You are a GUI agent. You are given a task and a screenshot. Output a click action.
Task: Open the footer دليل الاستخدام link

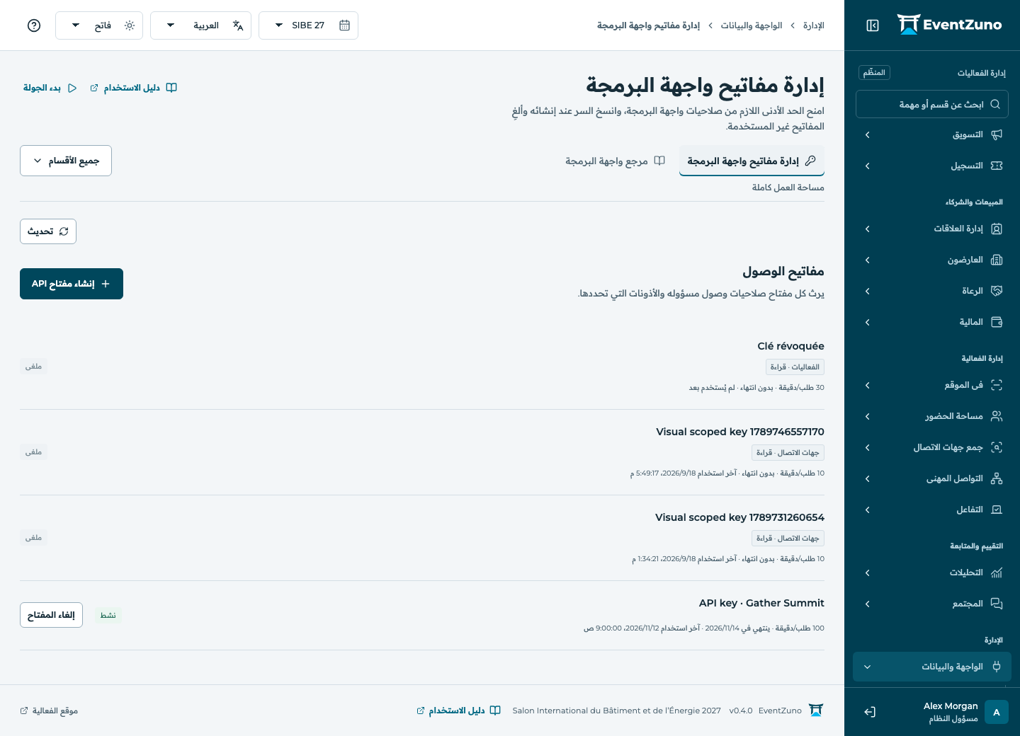[458, 711]
